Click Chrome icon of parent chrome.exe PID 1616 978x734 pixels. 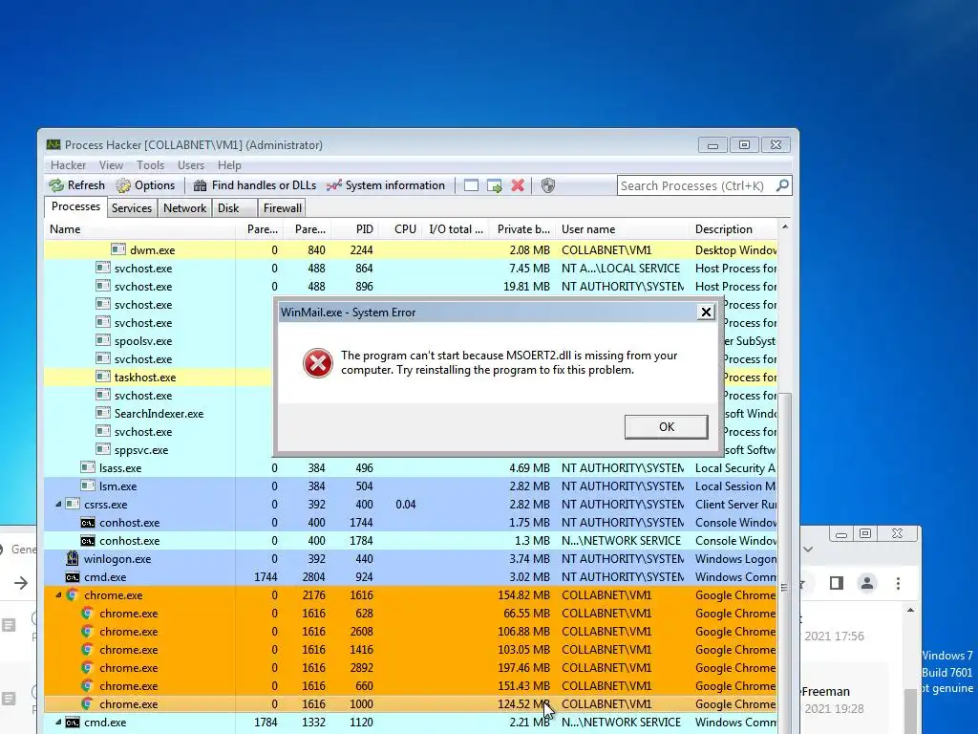pyautogui.click(x=73, y=595)
